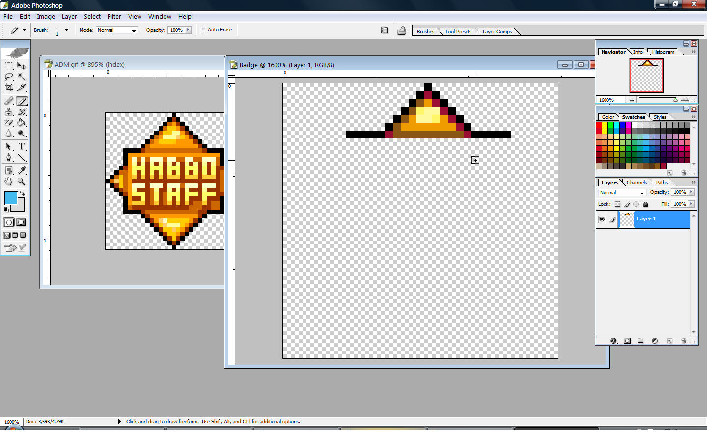Open the Brush preset picker dropdown

click(67, 30)
